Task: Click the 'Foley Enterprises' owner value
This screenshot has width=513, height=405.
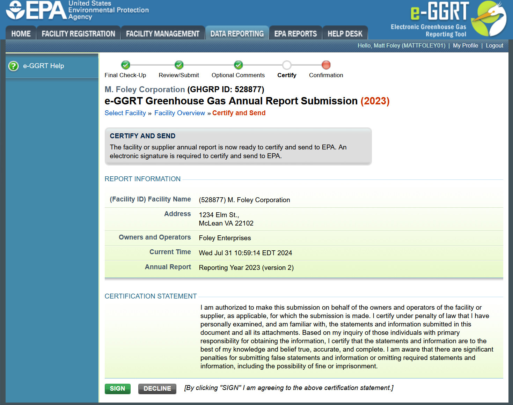Action: point(225,238)
